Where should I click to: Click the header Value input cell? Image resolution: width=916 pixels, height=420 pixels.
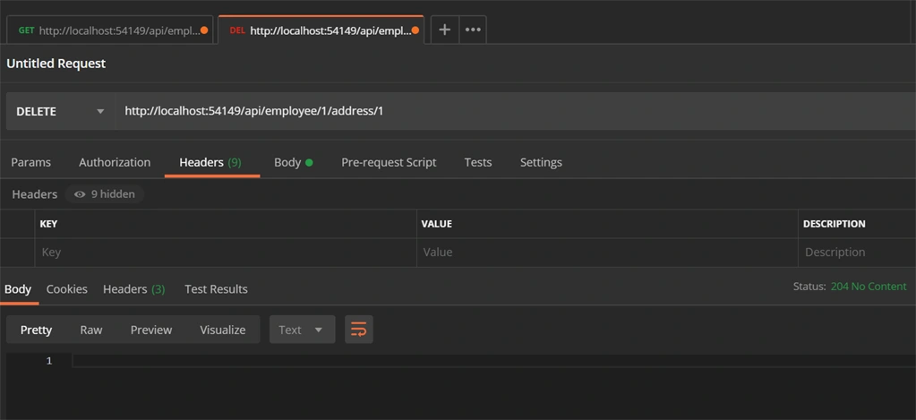pyautogui.click(x=607, y=253)
